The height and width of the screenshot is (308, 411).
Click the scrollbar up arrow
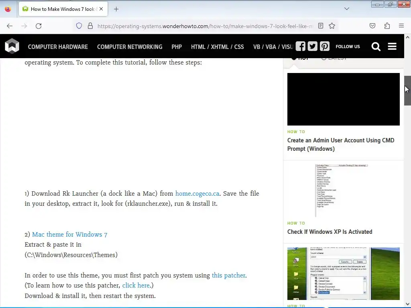(407, 37)
